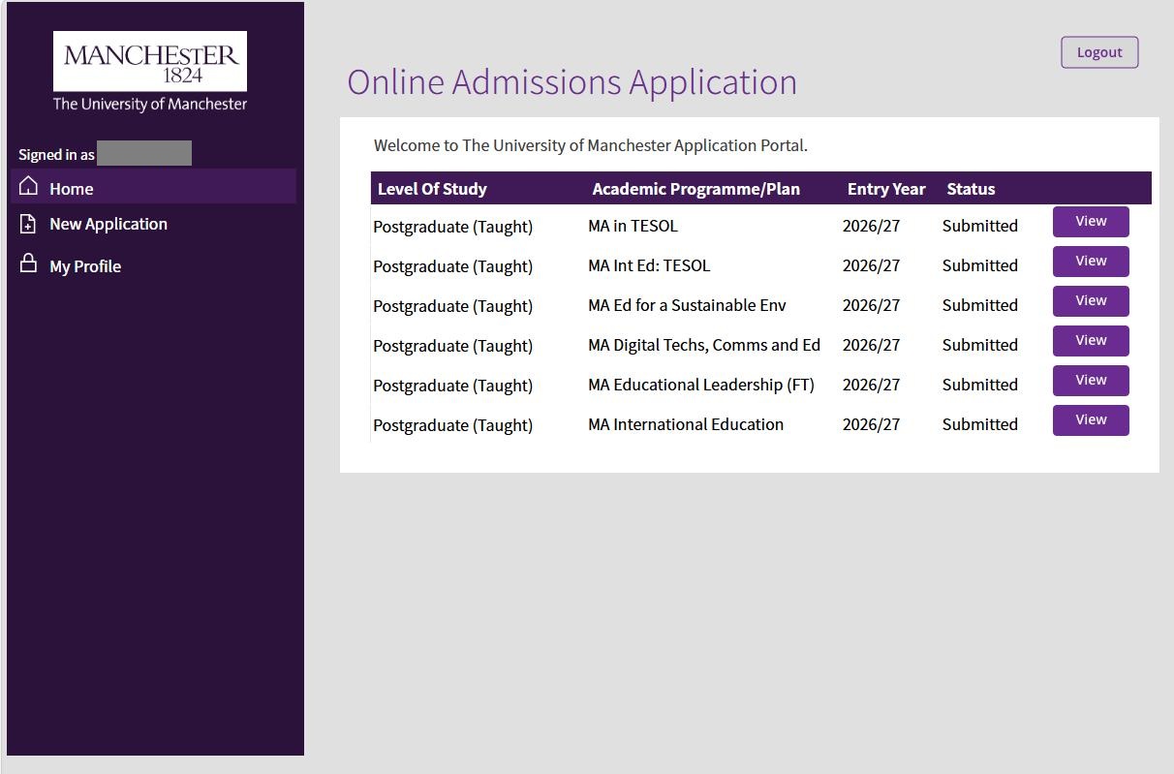Click the document-plus icon for New Application

(29, 224)
